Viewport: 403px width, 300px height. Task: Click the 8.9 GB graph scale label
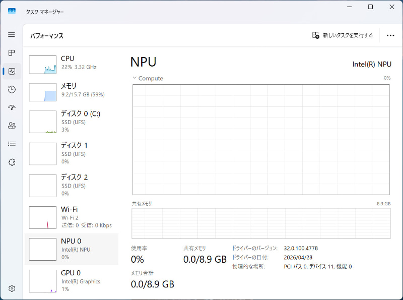pyautogui.click(x=384, y=204)
